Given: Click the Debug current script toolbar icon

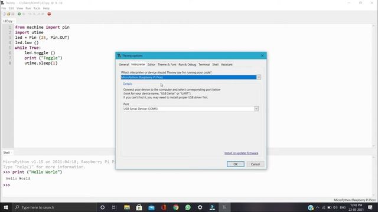Looking at the screenshot, I should pos(24,14).
